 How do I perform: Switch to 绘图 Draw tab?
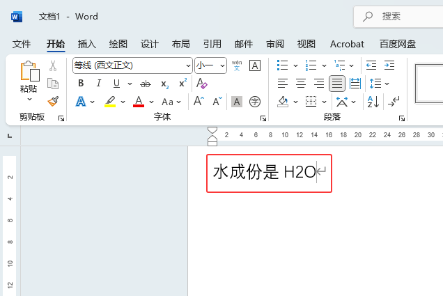[x=118, y=44]
